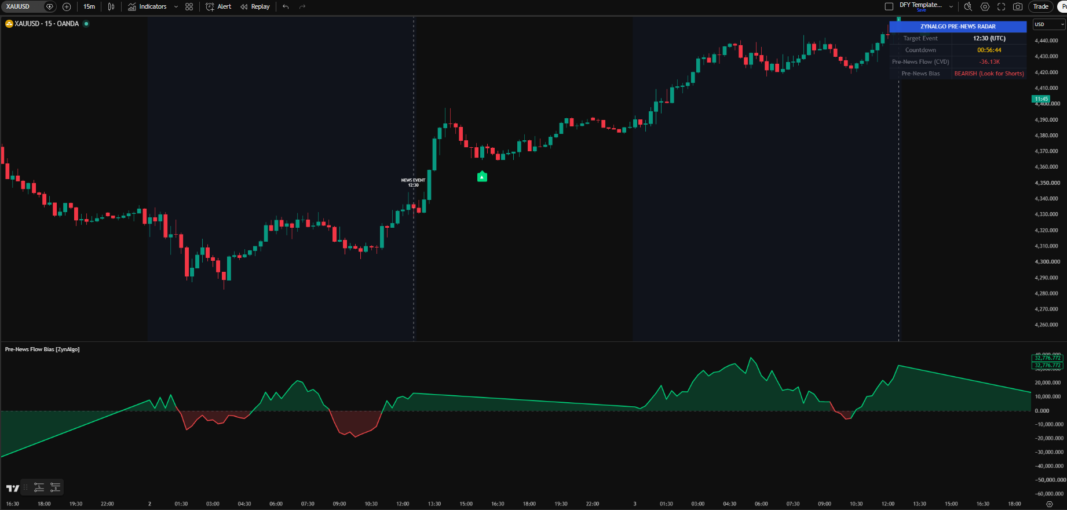Open chart settings hexagon icon

point(985,7)
